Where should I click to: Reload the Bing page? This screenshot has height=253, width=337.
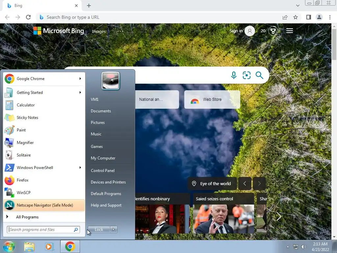(x=28, y=17)
